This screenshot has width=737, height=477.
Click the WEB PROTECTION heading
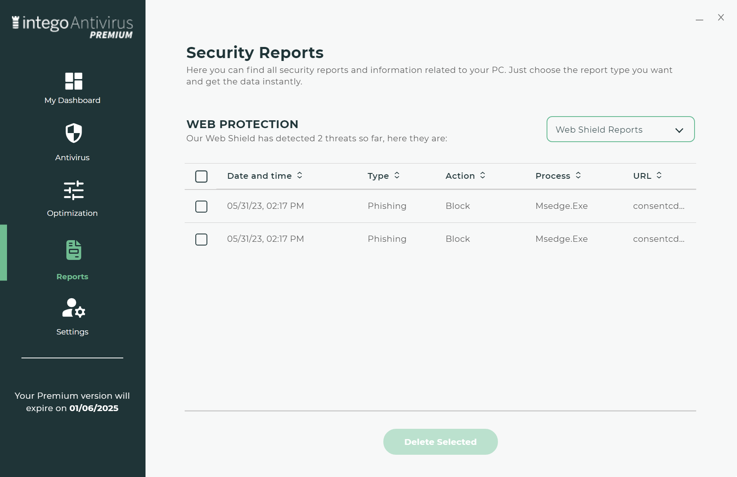coord(242,124)
